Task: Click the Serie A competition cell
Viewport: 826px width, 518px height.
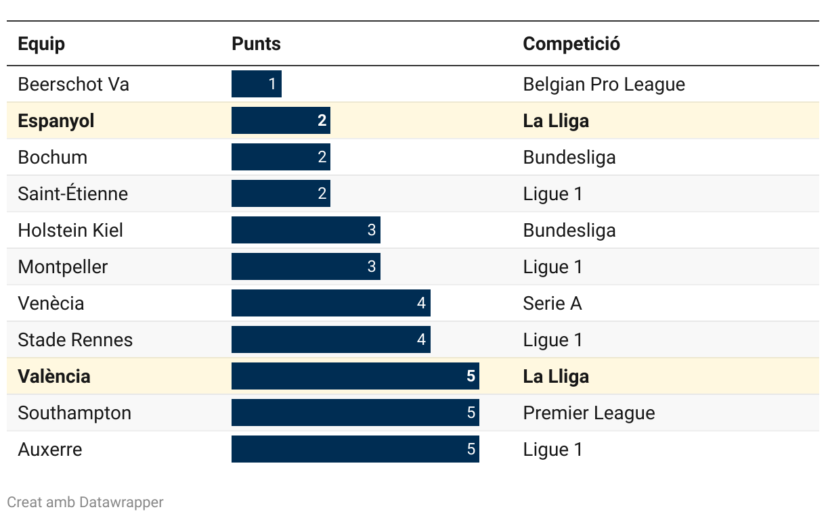Action: [552, 304]
